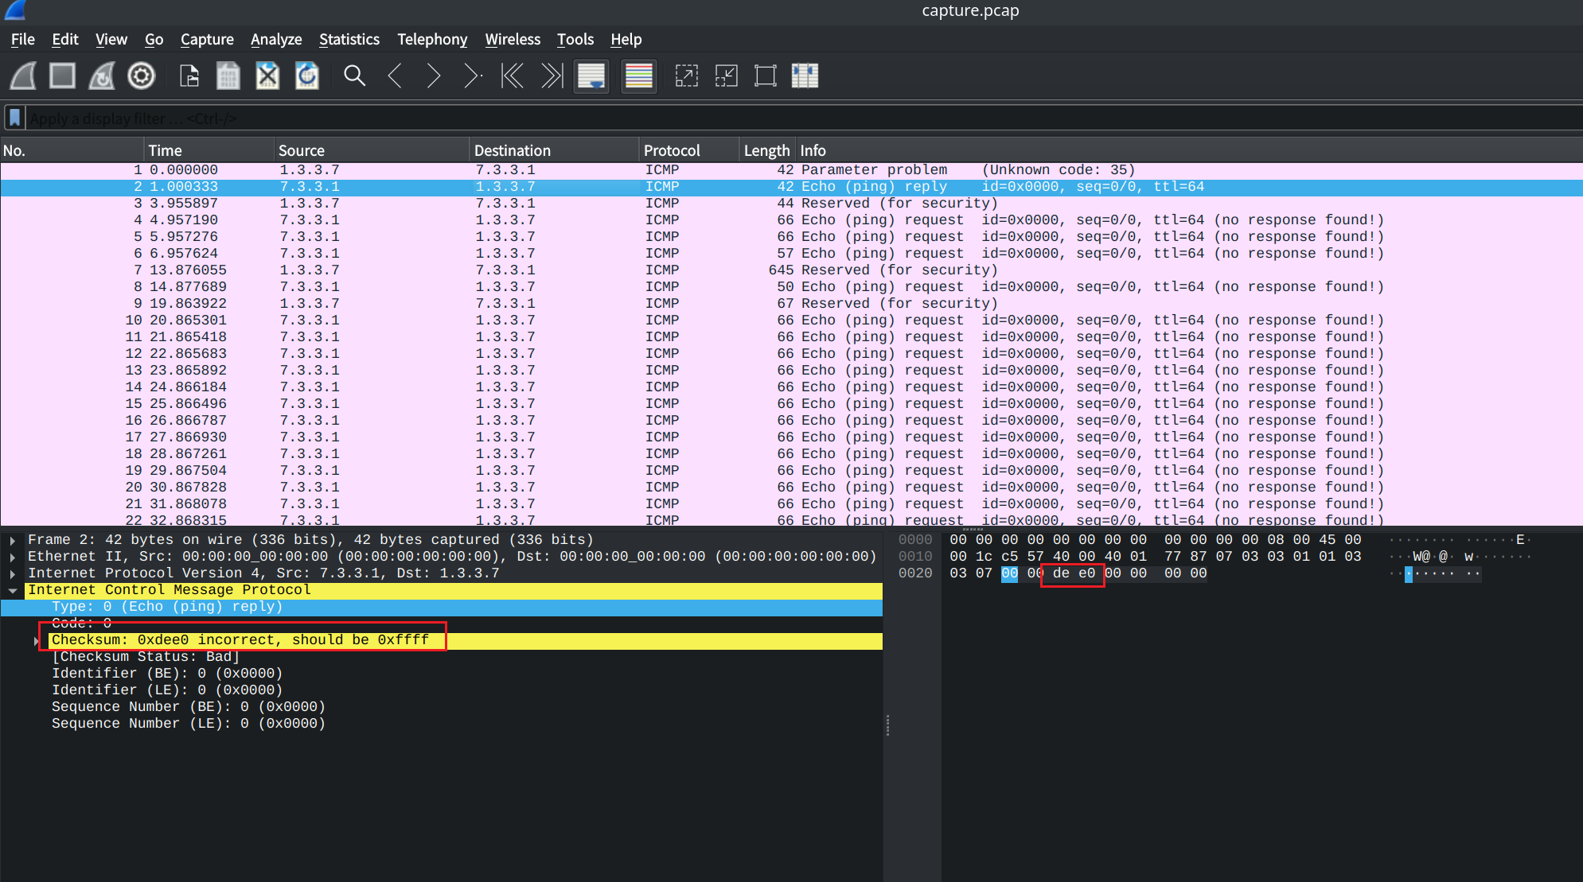Toggle auto-scroll during live capture
The height and width of the screenshot is (882, 1583).
591,76
